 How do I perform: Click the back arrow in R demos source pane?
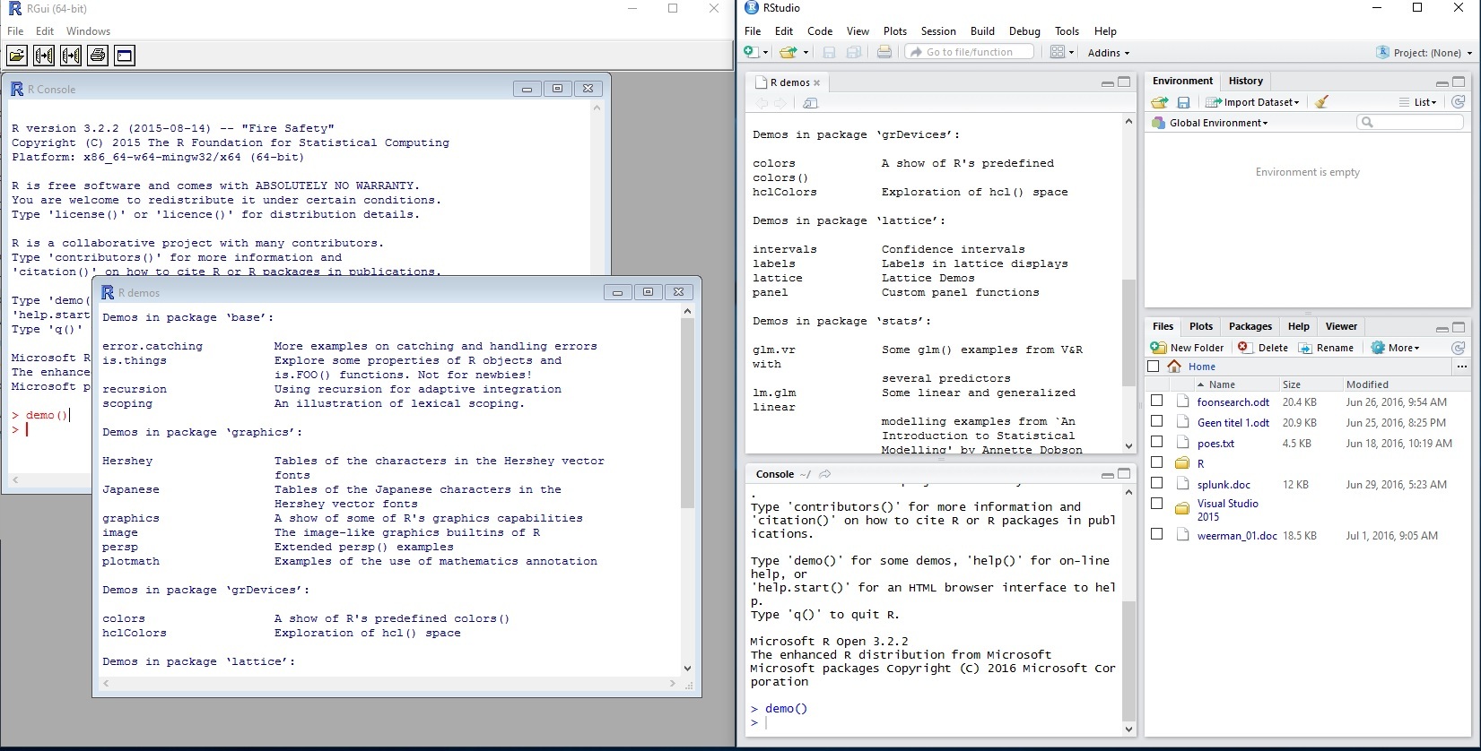coord(762,103)
